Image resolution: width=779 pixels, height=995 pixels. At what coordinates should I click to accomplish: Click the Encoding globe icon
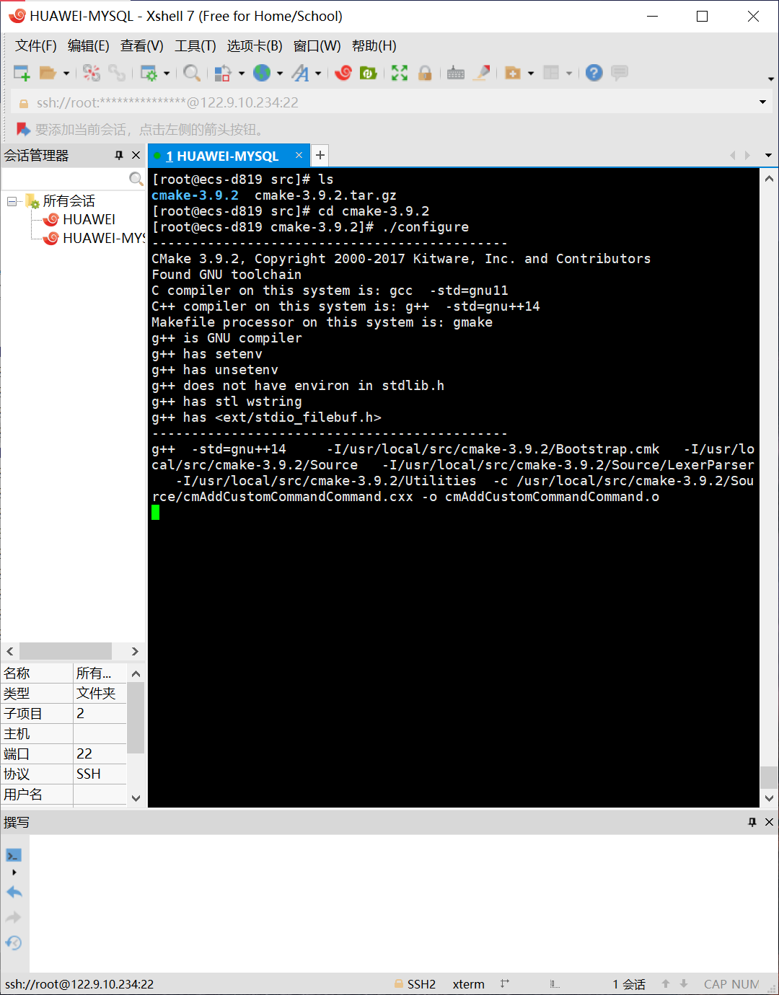click(x=262, y=73)
